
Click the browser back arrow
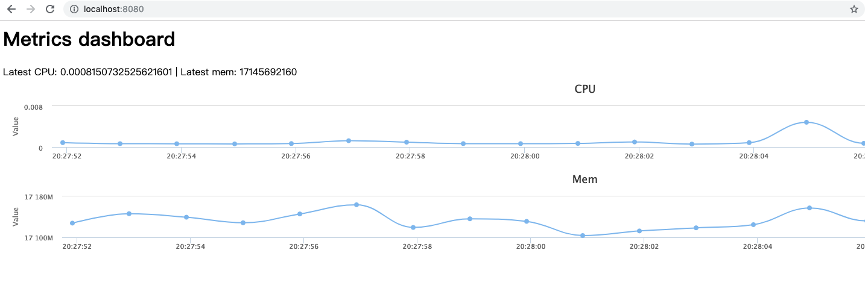pos(11,9)
